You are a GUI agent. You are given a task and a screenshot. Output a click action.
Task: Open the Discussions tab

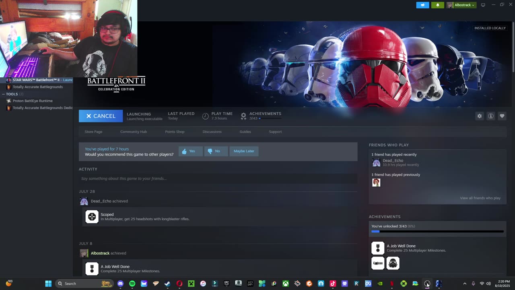pyautogui.click(x=212, y=132)
